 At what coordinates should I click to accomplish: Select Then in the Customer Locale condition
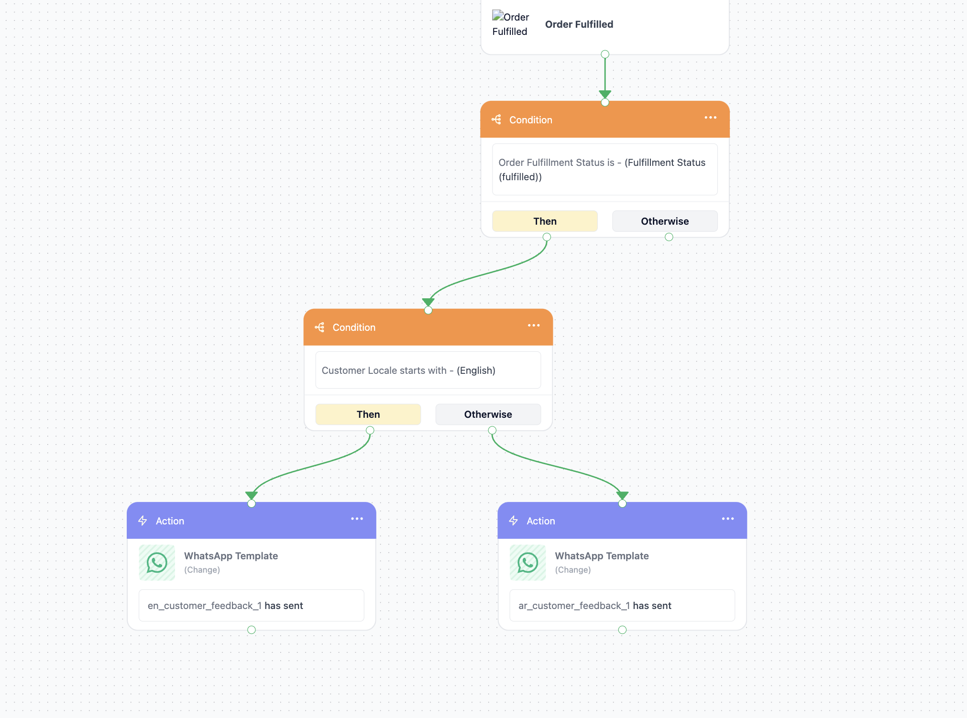tap(368, 414)
